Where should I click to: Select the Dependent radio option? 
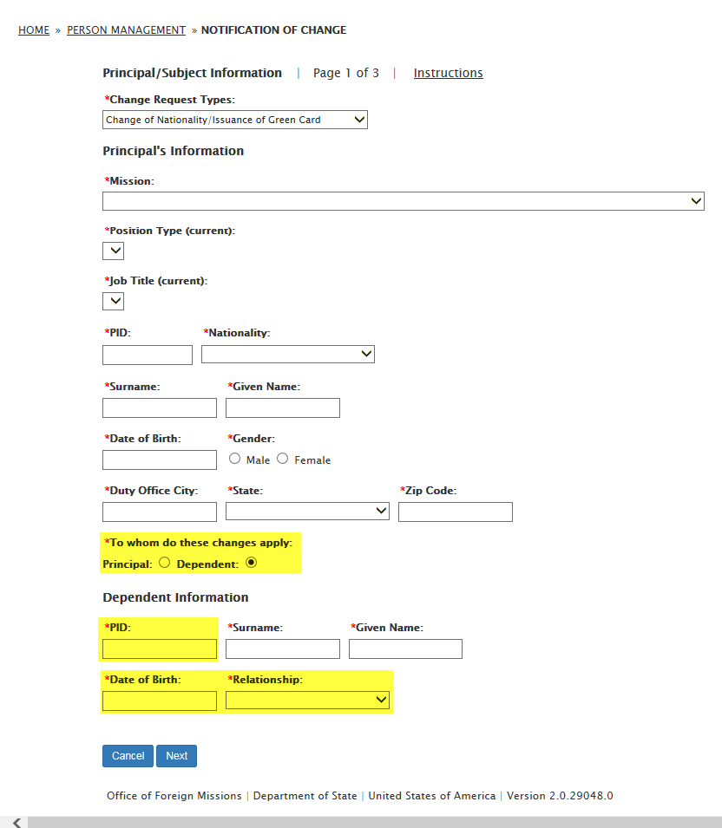pos(252,563)
